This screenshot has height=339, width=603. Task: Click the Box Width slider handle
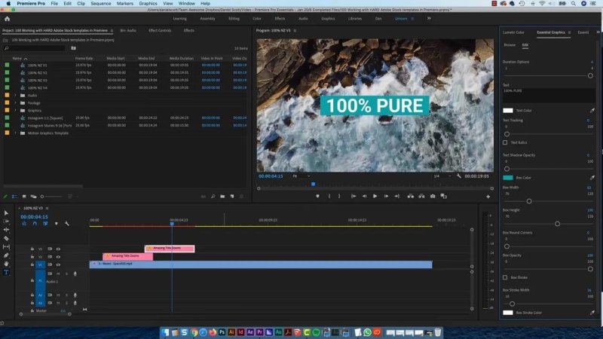pos(529,201)
